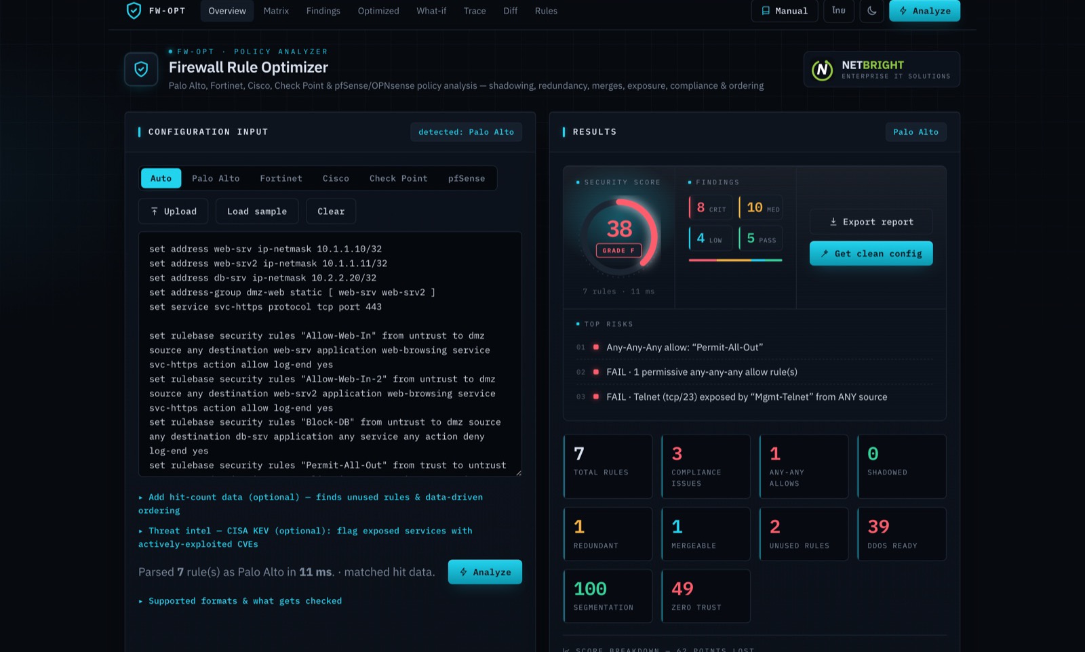
Task: Choose the Fortinet vendor option
Action: coord(281,178)
